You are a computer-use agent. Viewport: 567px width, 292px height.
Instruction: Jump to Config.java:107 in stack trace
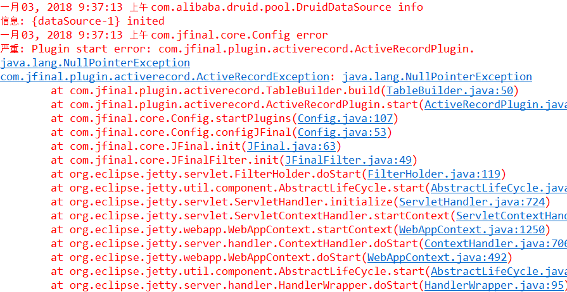345,119
